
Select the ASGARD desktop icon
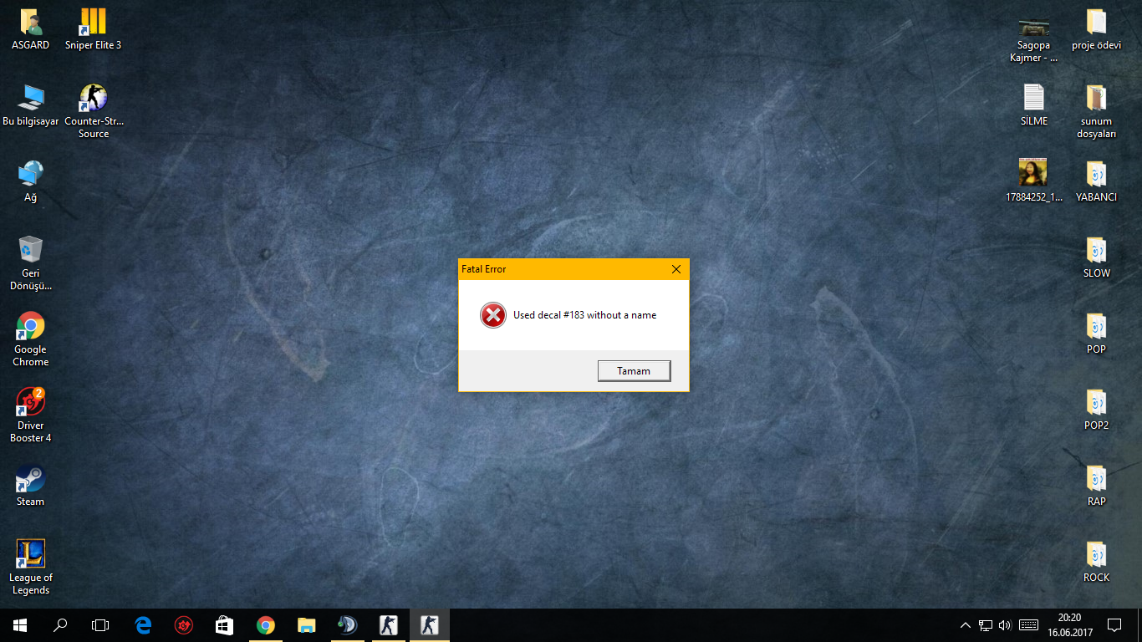click(31, 29)
